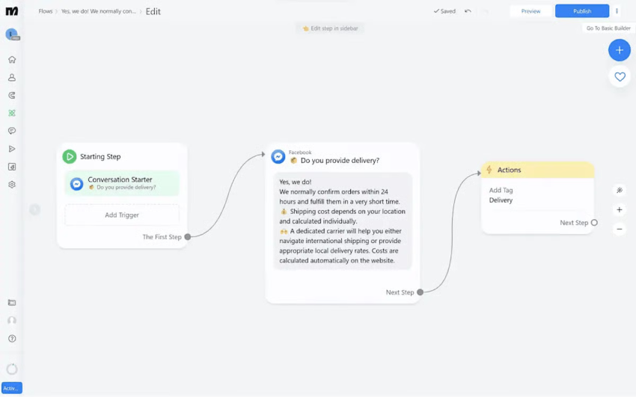Click Add Trigger in Starting Step
This screenshot has height=397, width=636.
(121, 215)
